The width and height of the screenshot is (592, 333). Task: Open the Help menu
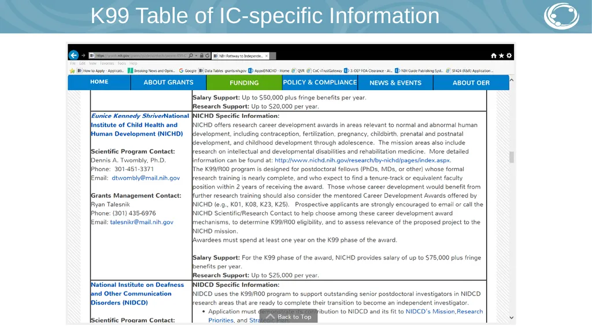[134, 64]
